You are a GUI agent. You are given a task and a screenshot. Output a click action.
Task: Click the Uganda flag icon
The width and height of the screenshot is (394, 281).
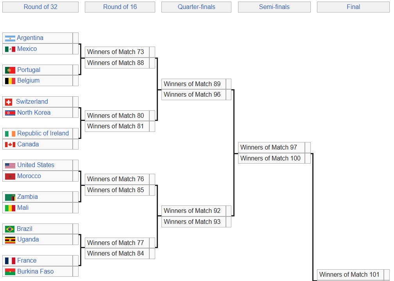[x=10, y=240]
